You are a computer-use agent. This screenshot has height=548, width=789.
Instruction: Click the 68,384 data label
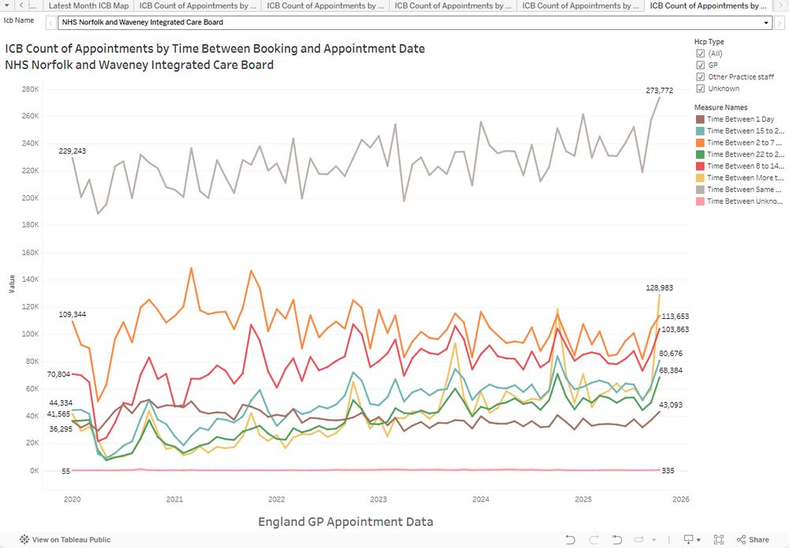671,370
